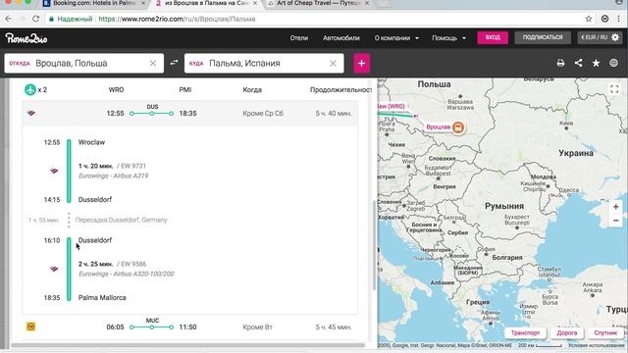Zoom in on the map
The width and height of the screenshot is (628, 353).
click(616, 207)
